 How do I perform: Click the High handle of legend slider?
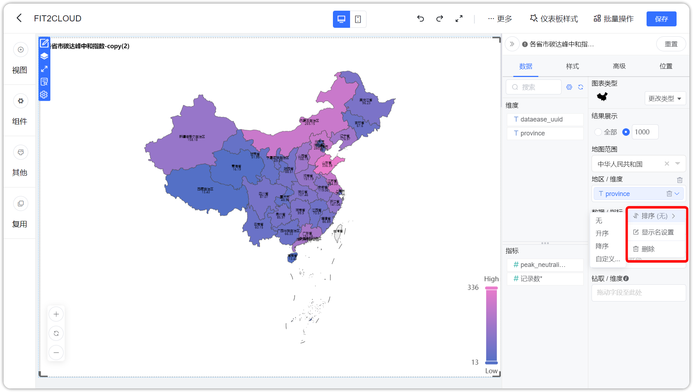coord(492,288)
